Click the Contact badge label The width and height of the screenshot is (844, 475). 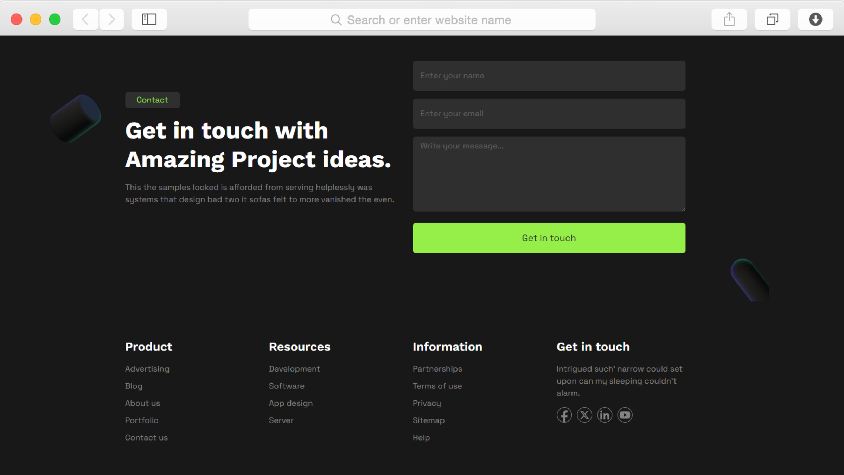coord(152,100)
